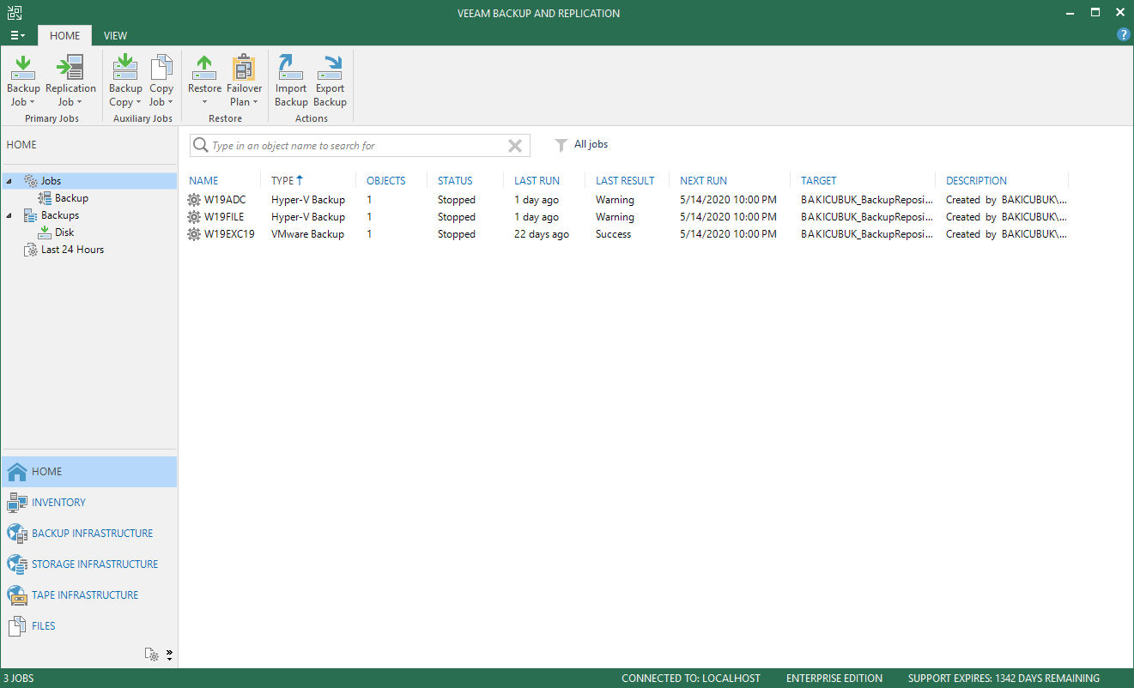Open the Restore dropdown in ribbon

pos(204,102)
